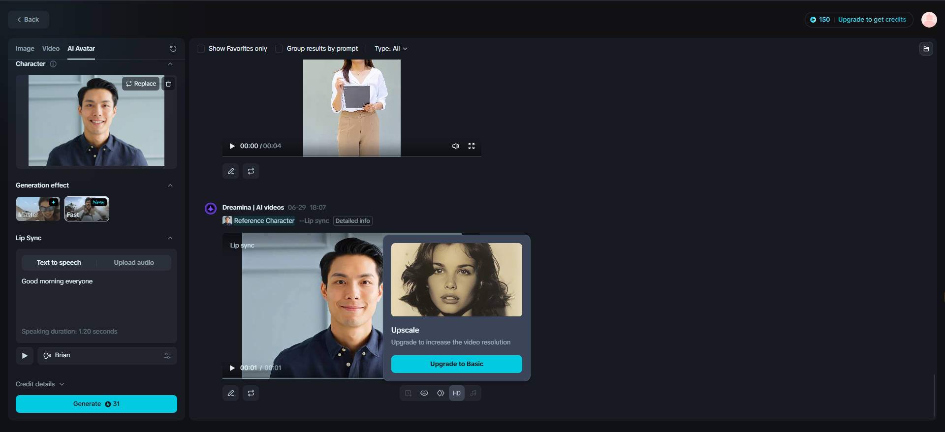Click the extend video icon
945x432 pixels.
(x=408, y=393)
